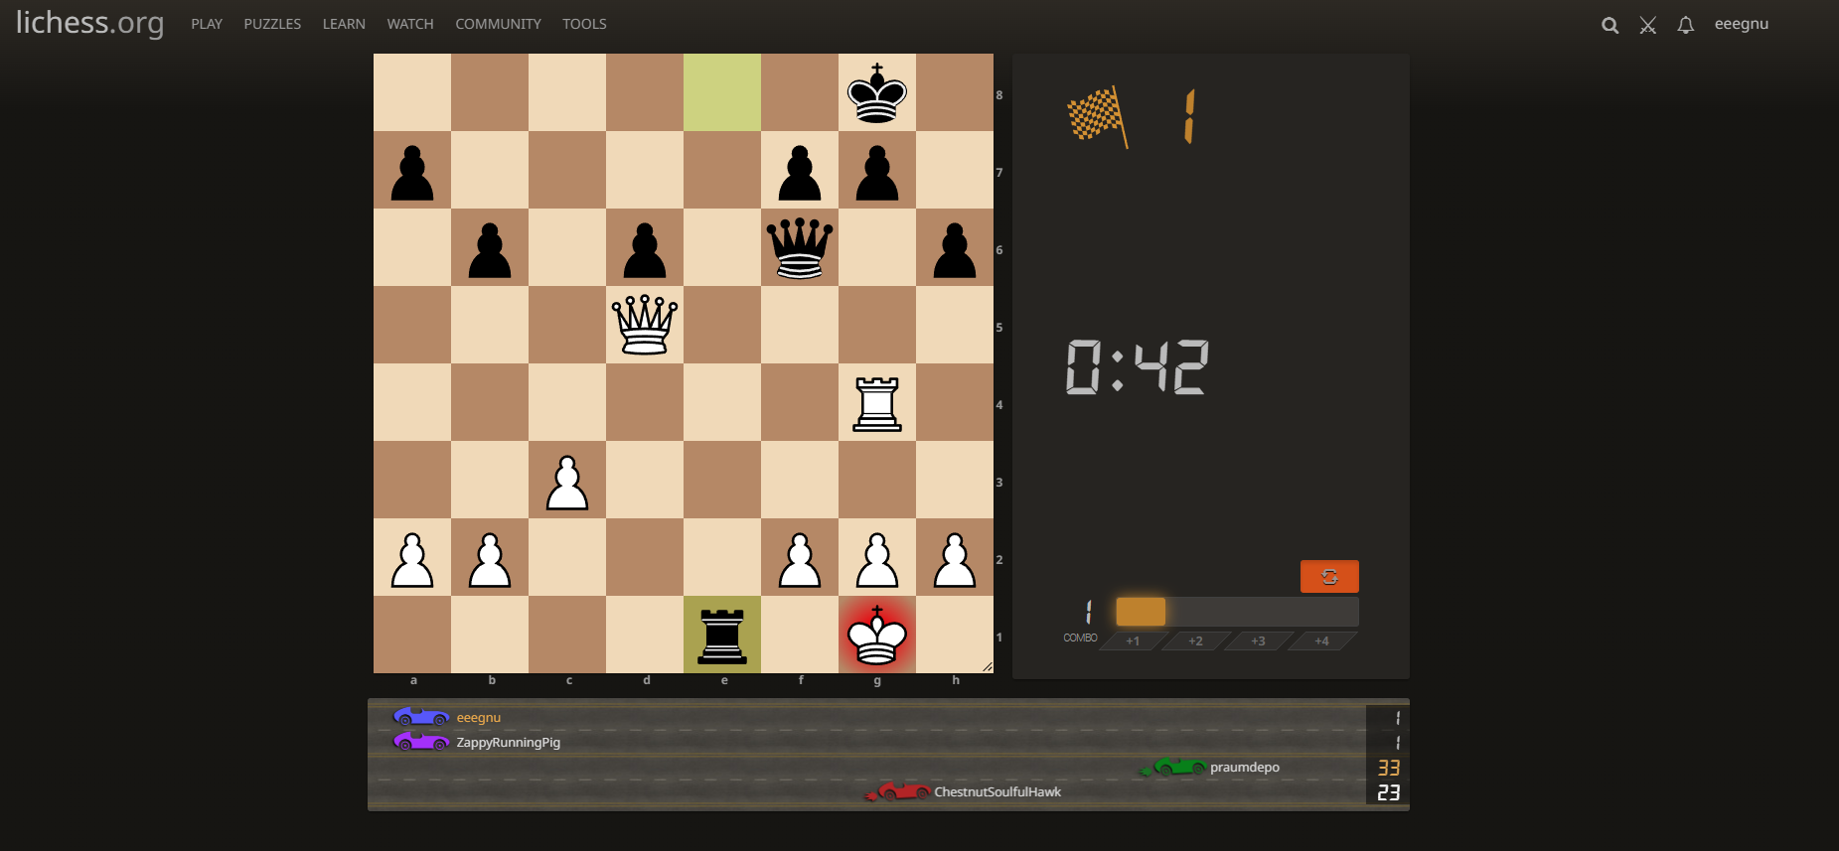Open the WATCH menu
The width and height of the screenshot is (1839, 851).
[410, 24]
